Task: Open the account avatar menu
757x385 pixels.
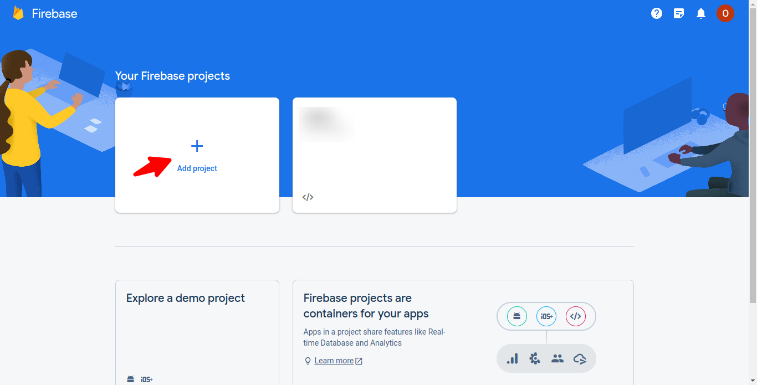Action: pos(725,13)
